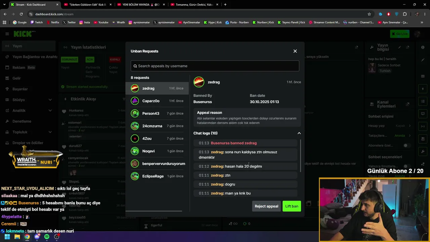The width and height of the screenshot is (430, 242).
Task: Open Yayın in the sidebar
Action: 28,46
